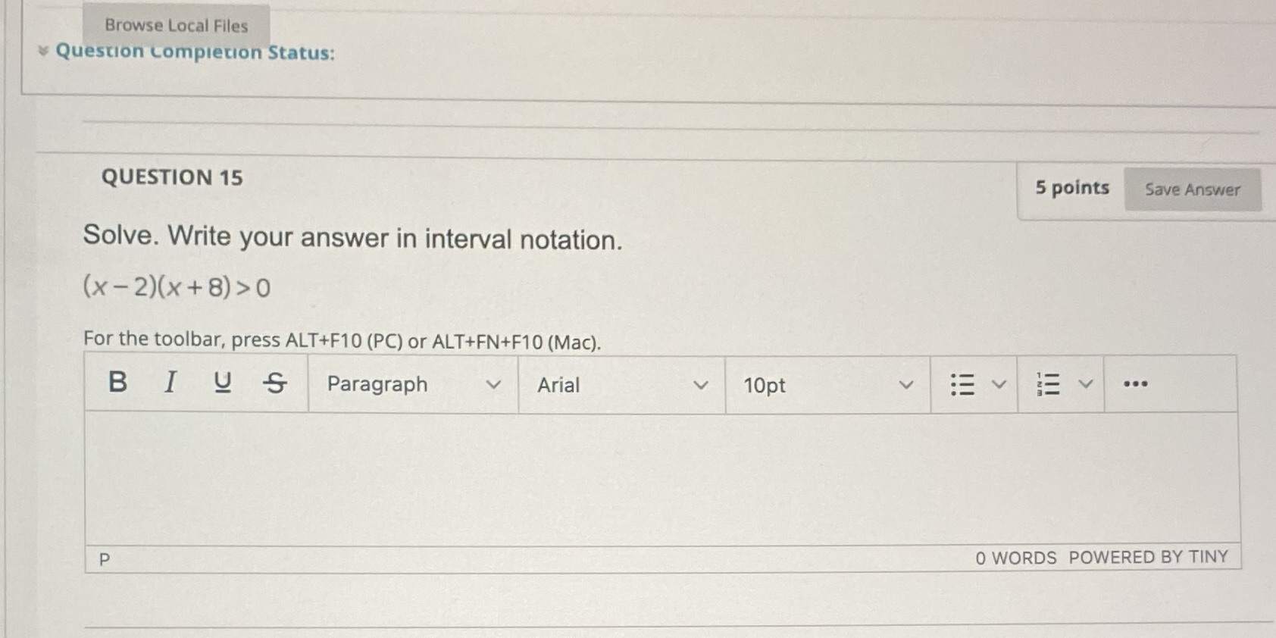Apply italic formatting
This screenshot has height=638, width=1276.
[170, 384]
